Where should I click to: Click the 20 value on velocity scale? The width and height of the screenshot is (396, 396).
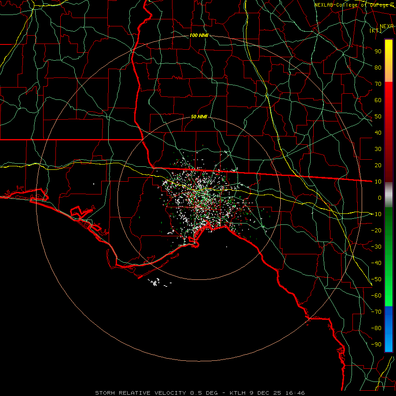[378, 165]
